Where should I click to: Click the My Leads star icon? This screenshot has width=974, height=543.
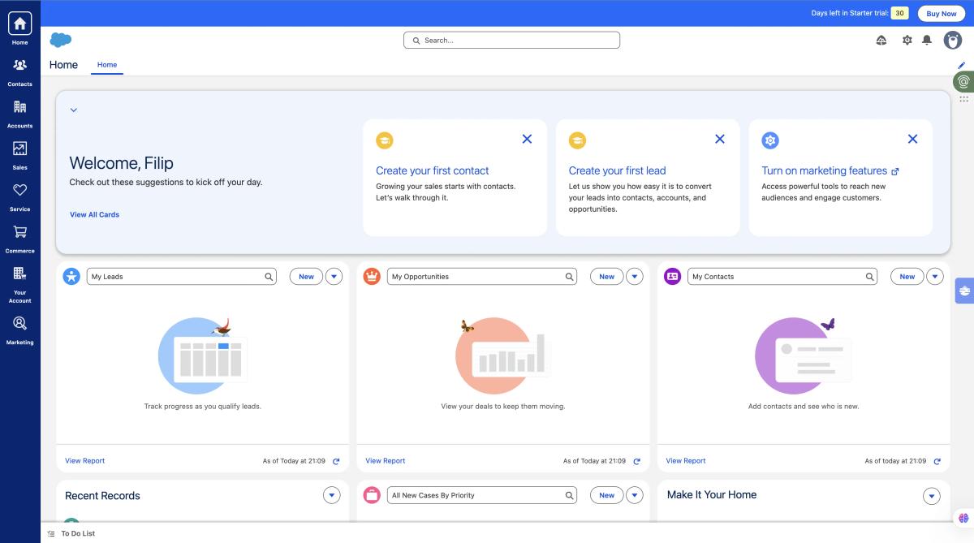click(71, 277)
